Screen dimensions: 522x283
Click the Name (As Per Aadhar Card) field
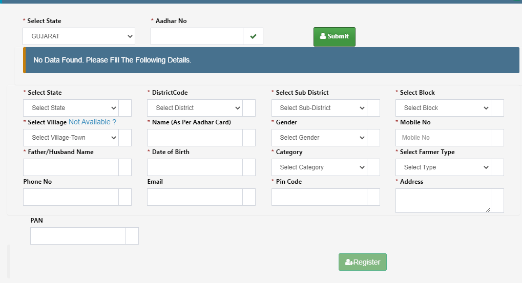(195, 138)
